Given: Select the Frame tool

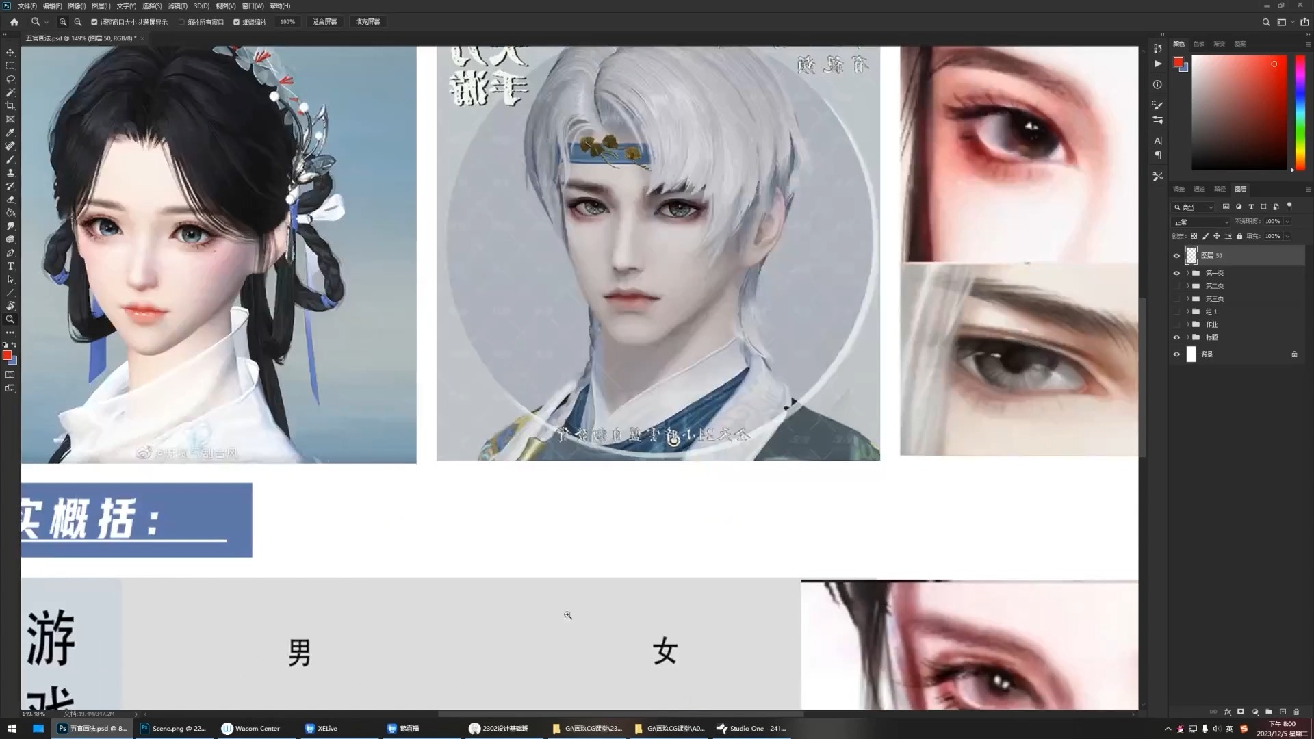Looking at the screenshot, I should coord(10,119).
